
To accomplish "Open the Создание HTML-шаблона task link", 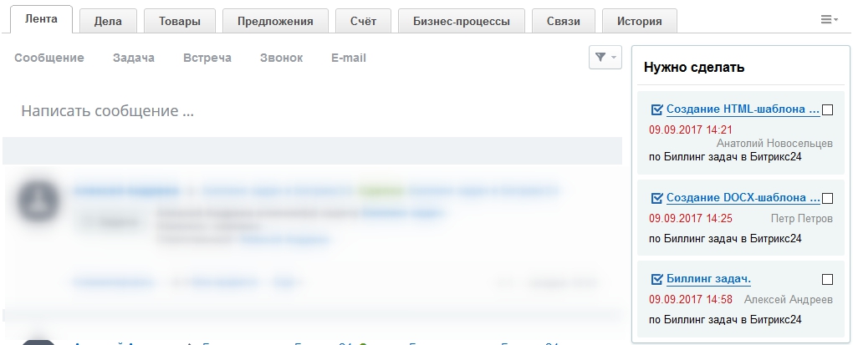I will click(743, 109).
